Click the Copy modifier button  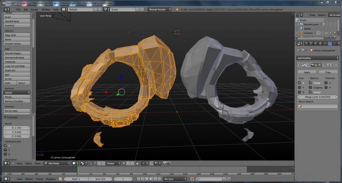(x=328, y=72)
